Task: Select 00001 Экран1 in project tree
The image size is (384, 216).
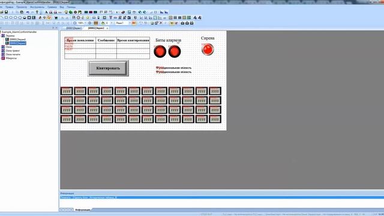Action: [17, 40]
